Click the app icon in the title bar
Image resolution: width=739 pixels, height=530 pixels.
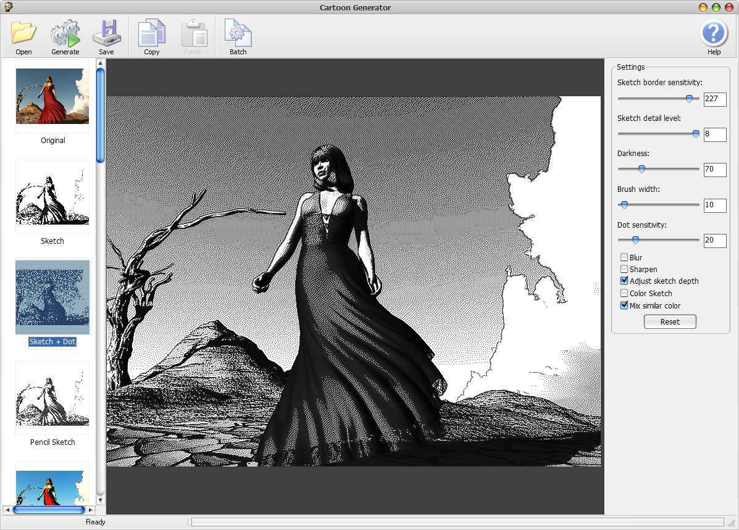(8, 7)
